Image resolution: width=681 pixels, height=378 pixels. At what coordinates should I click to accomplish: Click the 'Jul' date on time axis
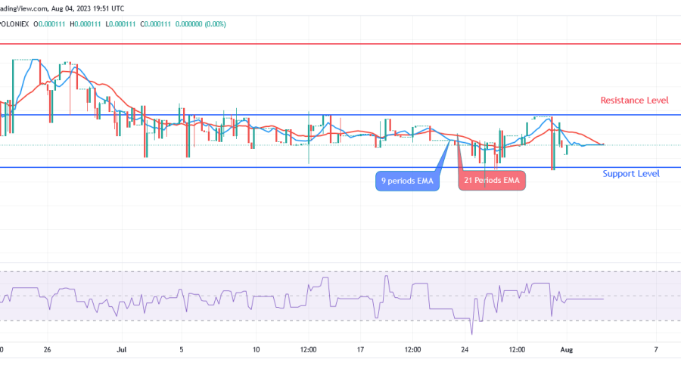coord(121,350)
